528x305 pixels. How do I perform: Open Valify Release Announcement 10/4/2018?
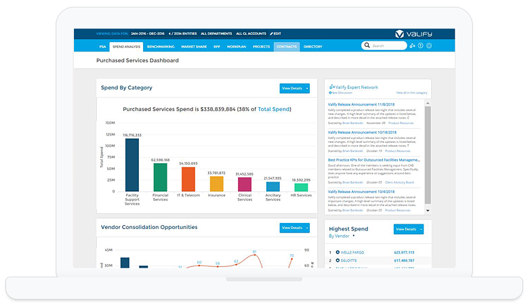(x=361, y=192)
